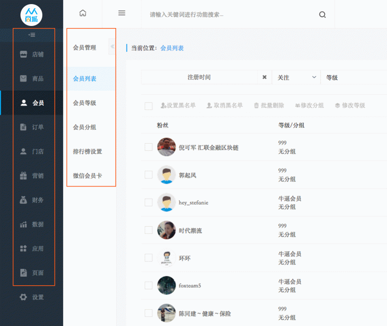Viewport: 387px width, 326px height.
Task: Click the member name 时代潮流
Action: pyautogui.click(x=190, y=230)
